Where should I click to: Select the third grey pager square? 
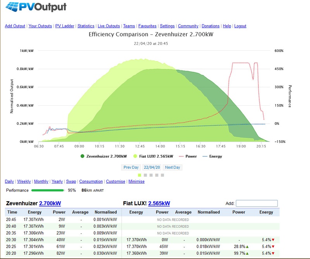151,175
